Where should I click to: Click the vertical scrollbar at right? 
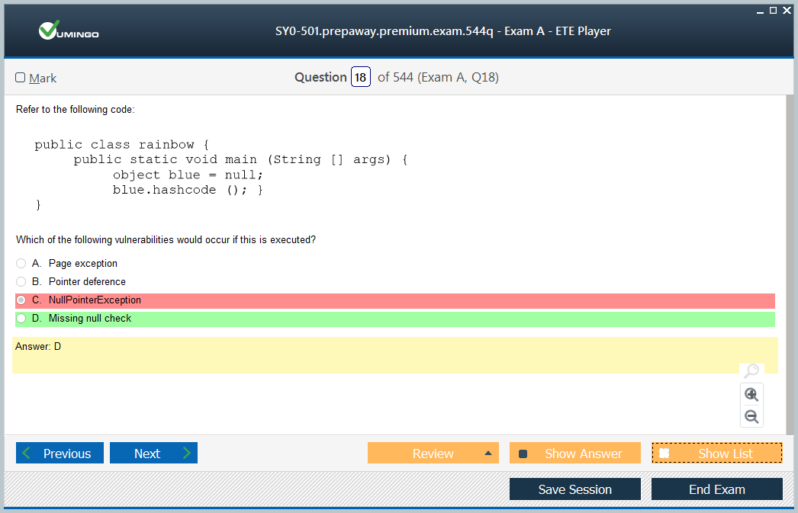tap(790, 265)
